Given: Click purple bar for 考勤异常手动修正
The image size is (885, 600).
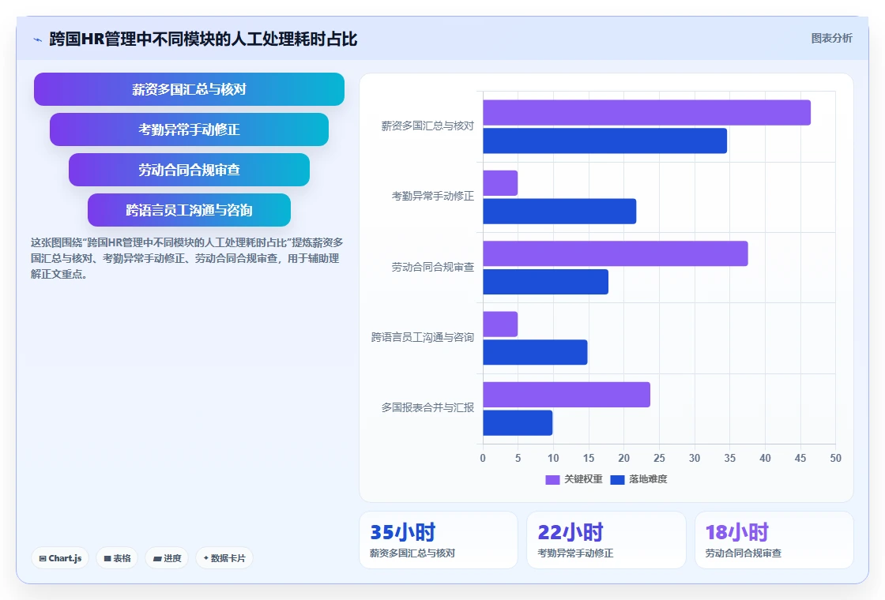Looking at the screenshot, I should [500, 183].
